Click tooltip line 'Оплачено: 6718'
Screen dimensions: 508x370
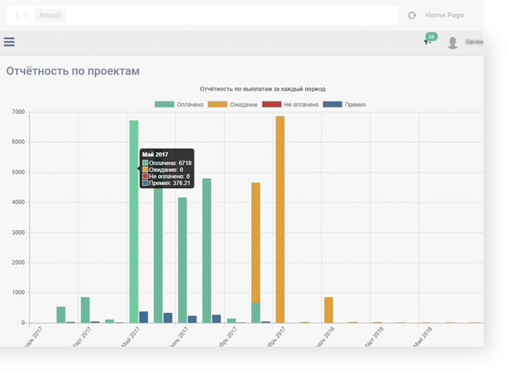point(167,163)
